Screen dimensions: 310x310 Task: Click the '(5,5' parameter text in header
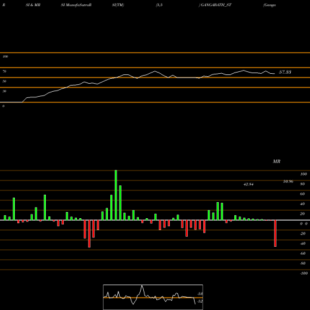159,5
